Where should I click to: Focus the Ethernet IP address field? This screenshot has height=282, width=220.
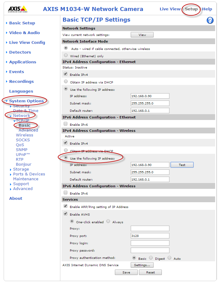point(150,96)
